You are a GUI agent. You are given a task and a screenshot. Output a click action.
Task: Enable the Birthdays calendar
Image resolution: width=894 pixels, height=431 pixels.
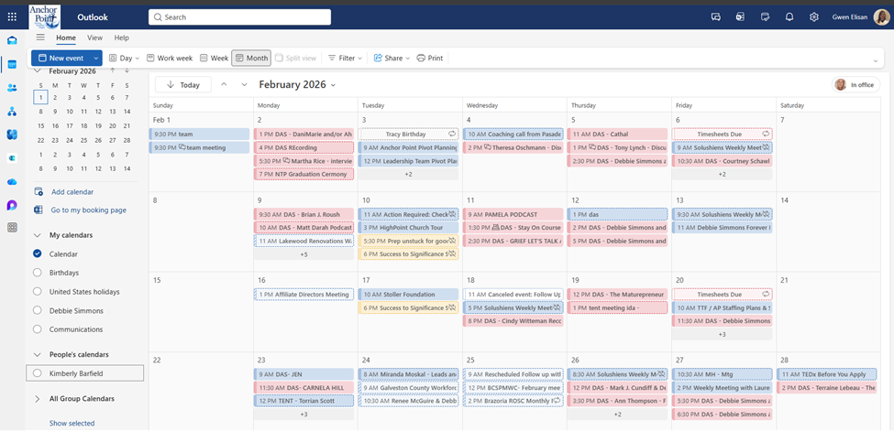pyautogui.click(x=38, y=273)
